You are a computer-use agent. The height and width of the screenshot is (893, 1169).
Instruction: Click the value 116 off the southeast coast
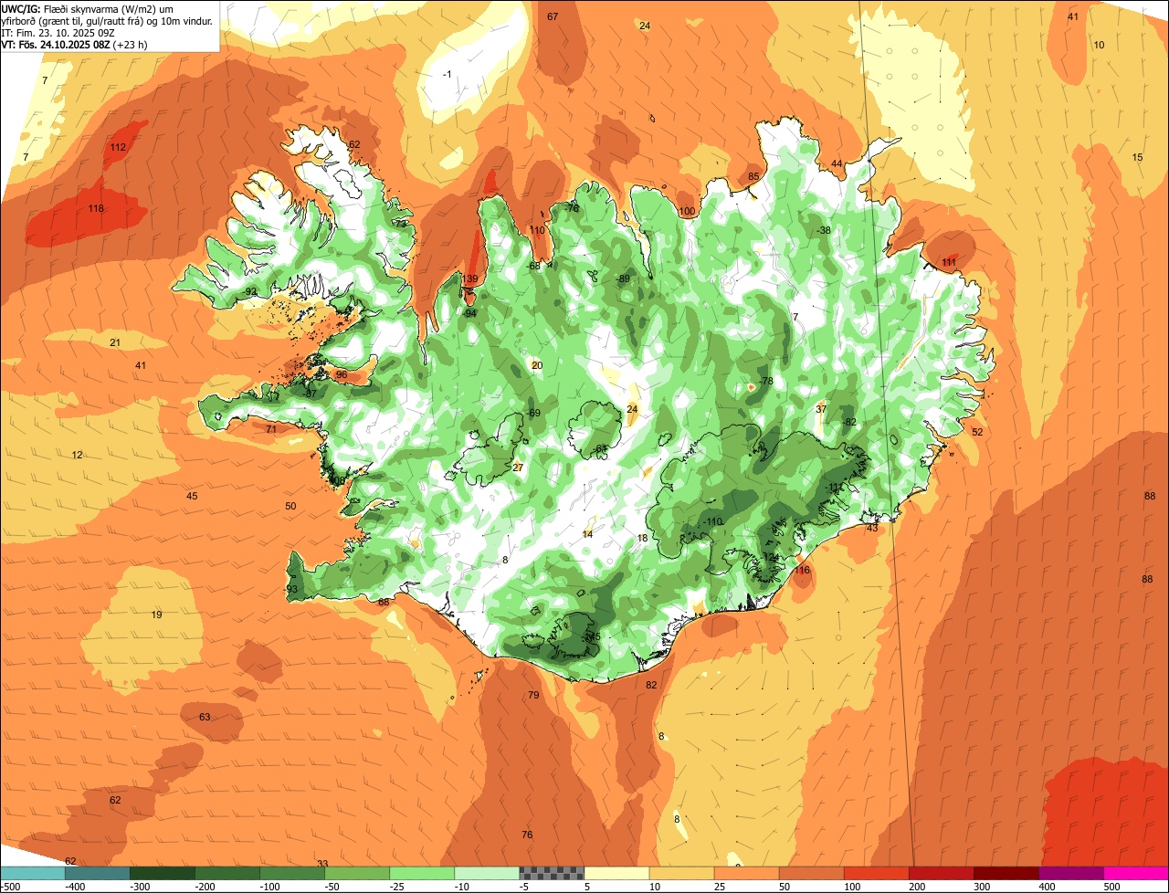(x=802, y=571)
